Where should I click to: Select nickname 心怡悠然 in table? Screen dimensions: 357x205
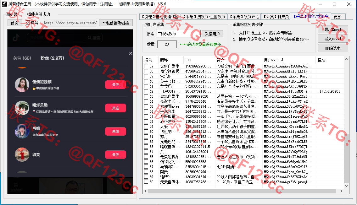(x=168, y=121)
